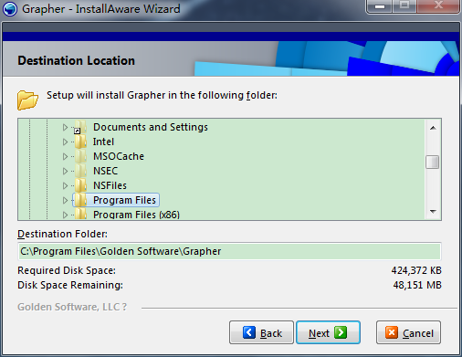462x357 pixels.
Task: Click the folder tree scroll down arrow
Action: pyautogui.click(x=433, y=211)
